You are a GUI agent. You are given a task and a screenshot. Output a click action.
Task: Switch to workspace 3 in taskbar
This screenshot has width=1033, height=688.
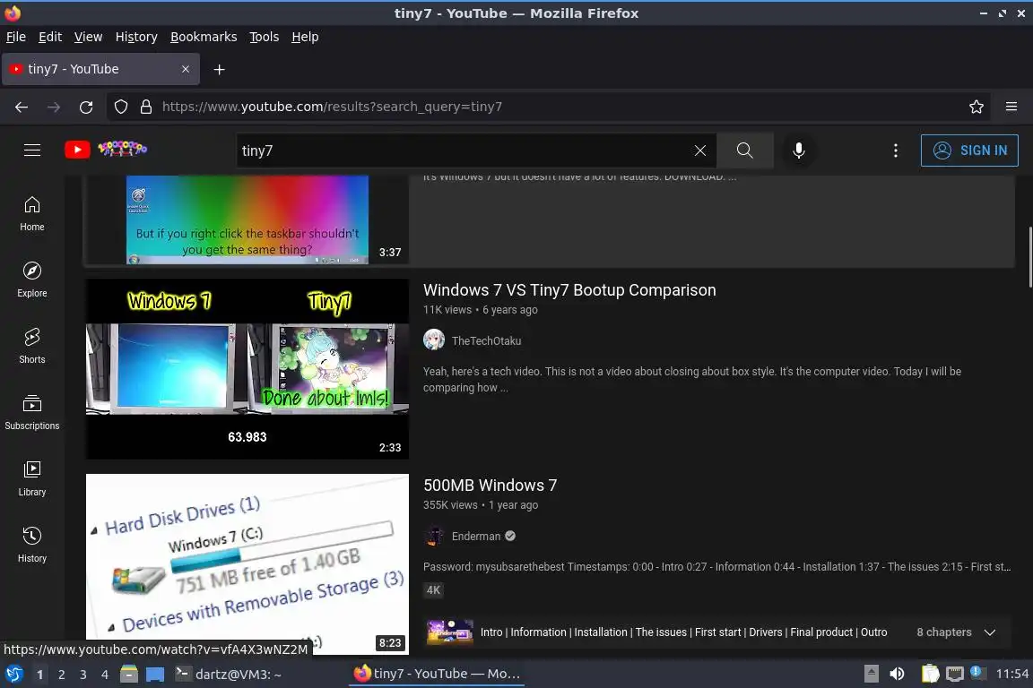click(x=83, y=675)
